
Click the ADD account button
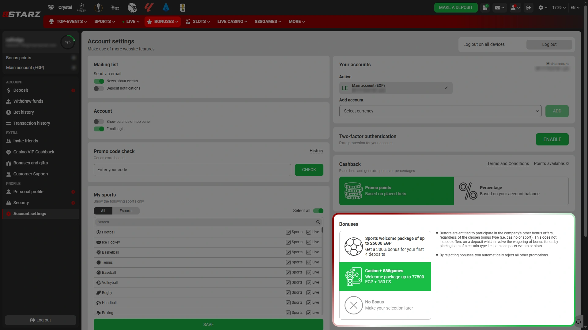coord(557,111)
